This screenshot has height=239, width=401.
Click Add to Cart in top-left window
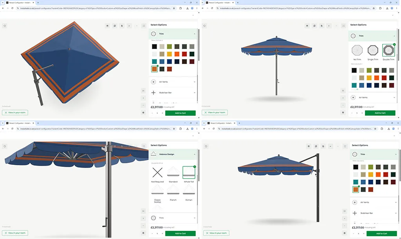point(180,113)
